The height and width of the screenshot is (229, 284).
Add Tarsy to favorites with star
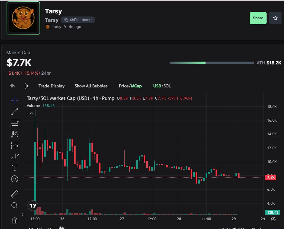pos(275,18)
